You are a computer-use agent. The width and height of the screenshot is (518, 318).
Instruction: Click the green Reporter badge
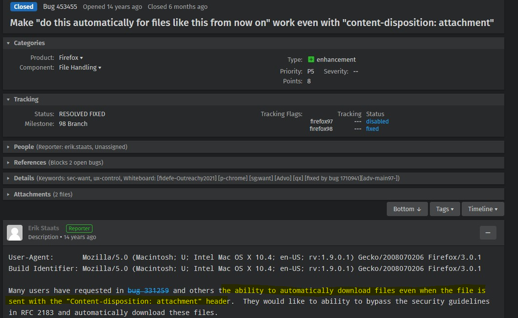79,228
